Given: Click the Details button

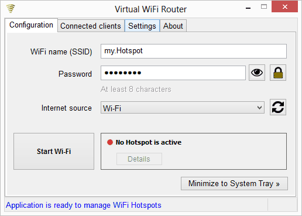Looking at the screenshot, I should (x=139, y=159).
